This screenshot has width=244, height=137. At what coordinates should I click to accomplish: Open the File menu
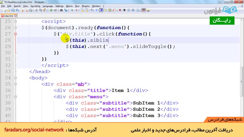coord(3,6)
